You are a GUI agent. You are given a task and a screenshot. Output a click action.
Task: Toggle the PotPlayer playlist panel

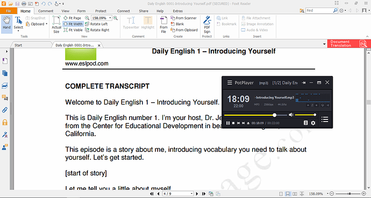[325, 119]
